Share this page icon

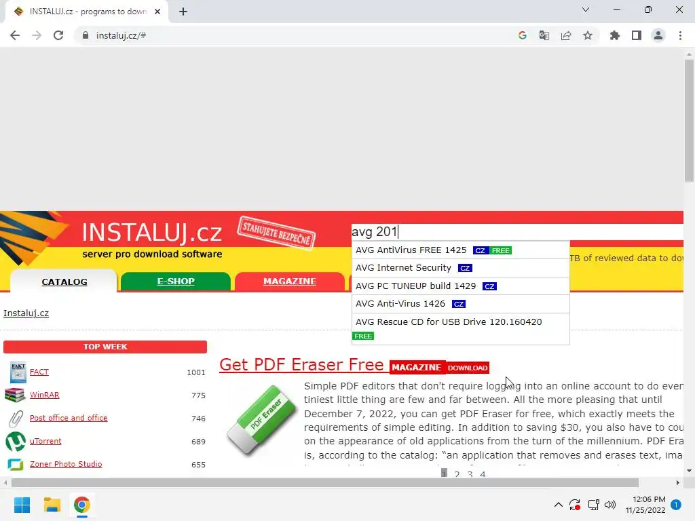coord(566,35)
